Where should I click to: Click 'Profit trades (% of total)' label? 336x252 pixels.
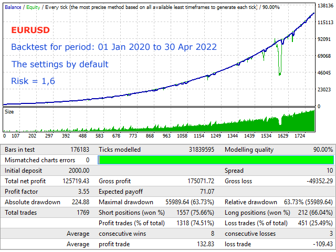click(132, 223)
